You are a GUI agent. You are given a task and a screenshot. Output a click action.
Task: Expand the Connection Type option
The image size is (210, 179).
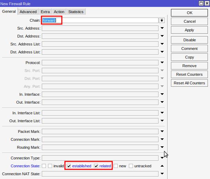[x=162, y=158]
